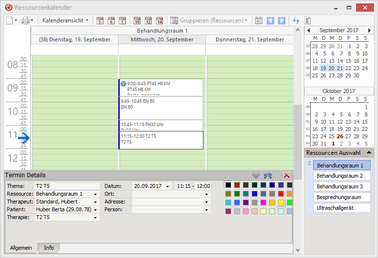
Task: Pick the red color swatch
Action: coord(281,194)
